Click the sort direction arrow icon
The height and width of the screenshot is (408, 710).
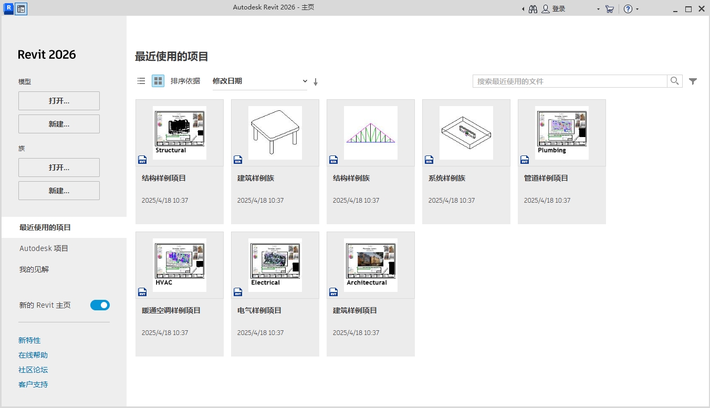click(316, 82)
